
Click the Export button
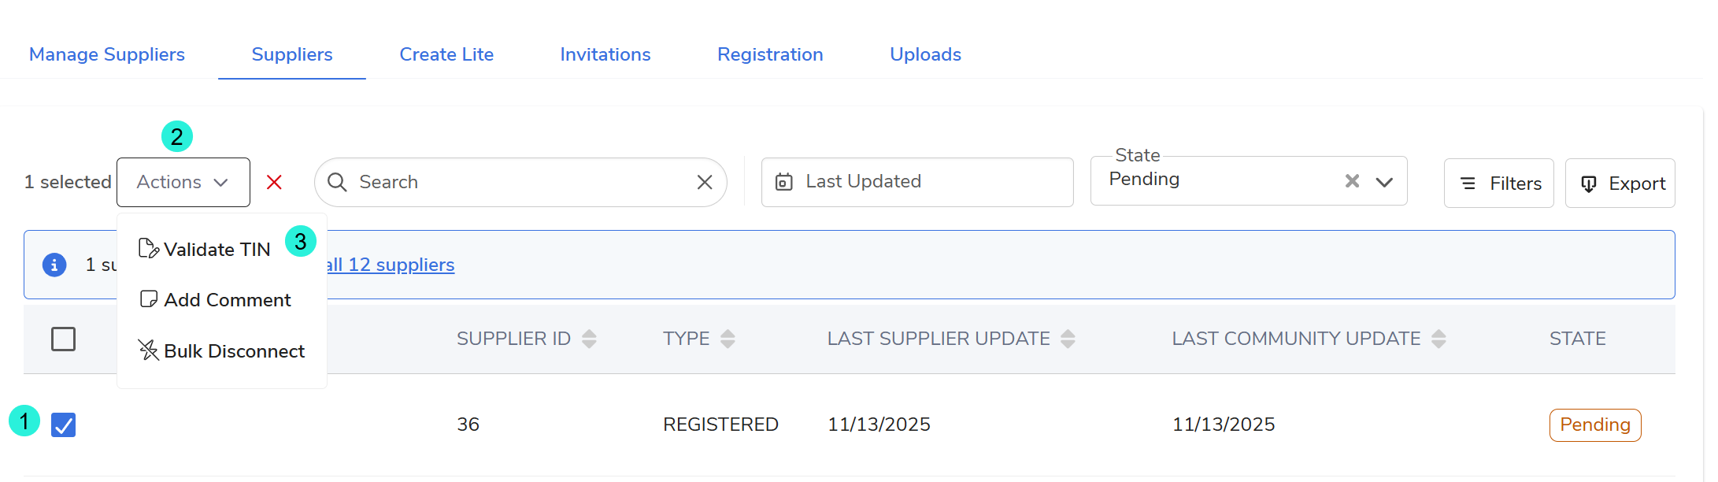1620,184
